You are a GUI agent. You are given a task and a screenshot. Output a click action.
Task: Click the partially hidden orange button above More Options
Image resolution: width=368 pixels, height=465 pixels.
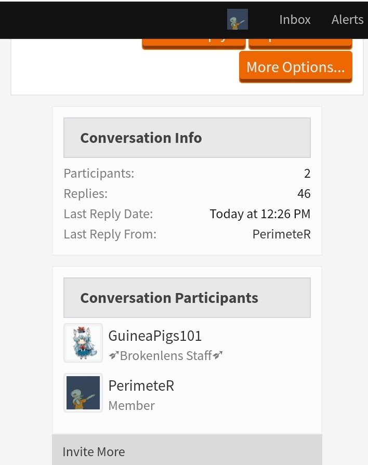300,44
